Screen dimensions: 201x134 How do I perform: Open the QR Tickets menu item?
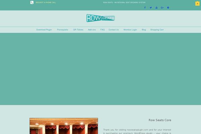point(78,29)
